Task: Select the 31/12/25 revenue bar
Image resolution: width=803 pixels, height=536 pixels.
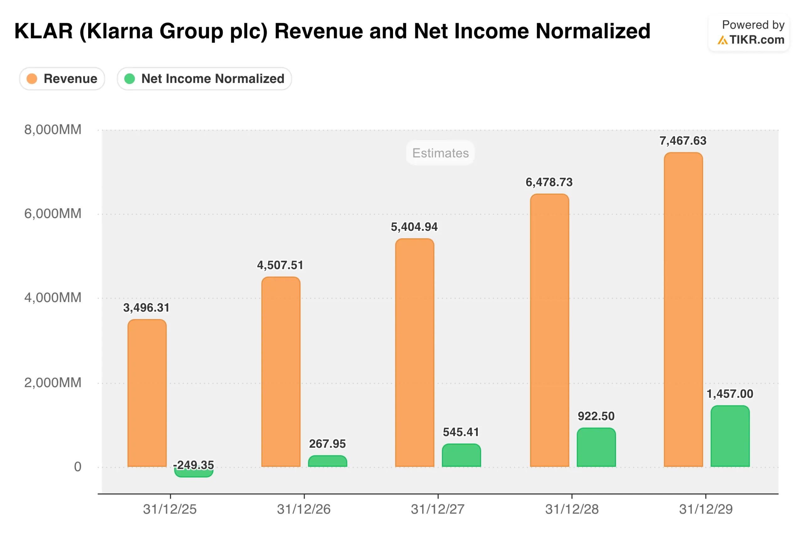Action: (x=147, y=393)
